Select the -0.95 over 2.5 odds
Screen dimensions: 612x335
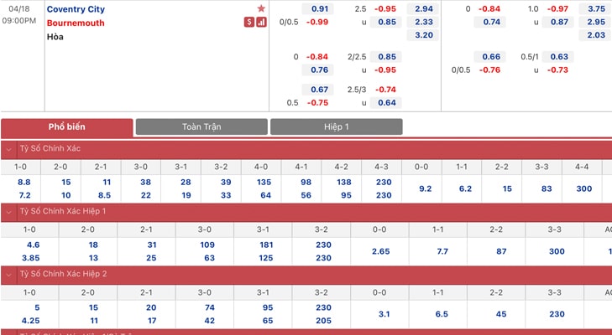(x=385, y=9)
